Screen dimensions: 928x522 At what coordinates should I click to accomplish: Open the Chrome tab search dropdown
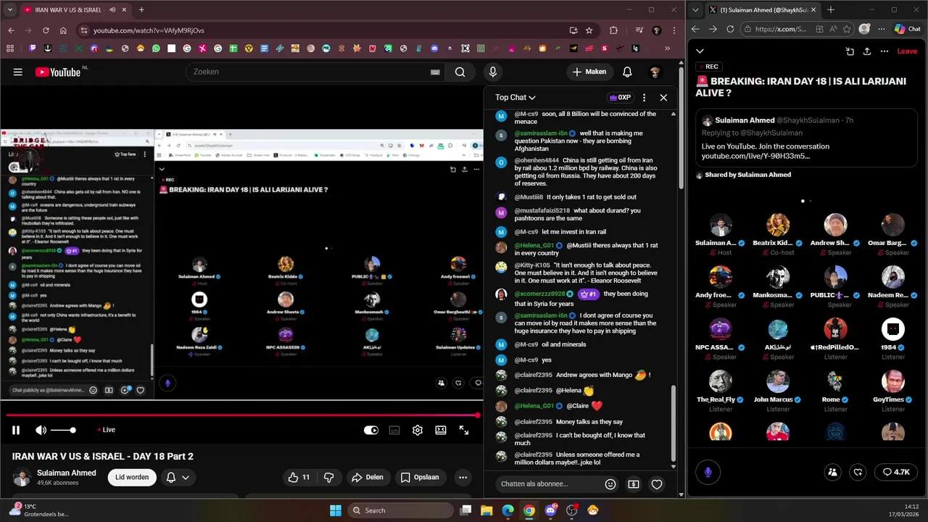(10, 10)
